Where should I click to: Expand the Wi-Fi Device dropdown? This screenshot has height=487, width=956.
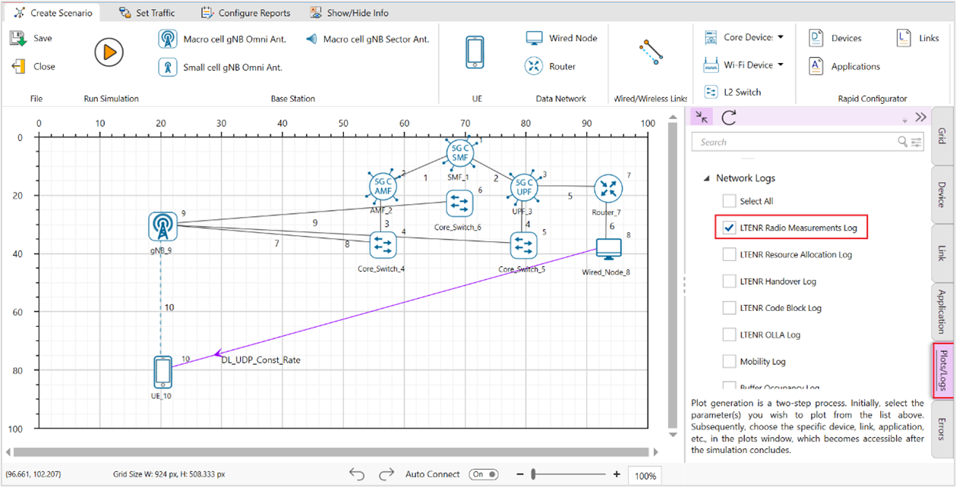(x=780, y=65)
